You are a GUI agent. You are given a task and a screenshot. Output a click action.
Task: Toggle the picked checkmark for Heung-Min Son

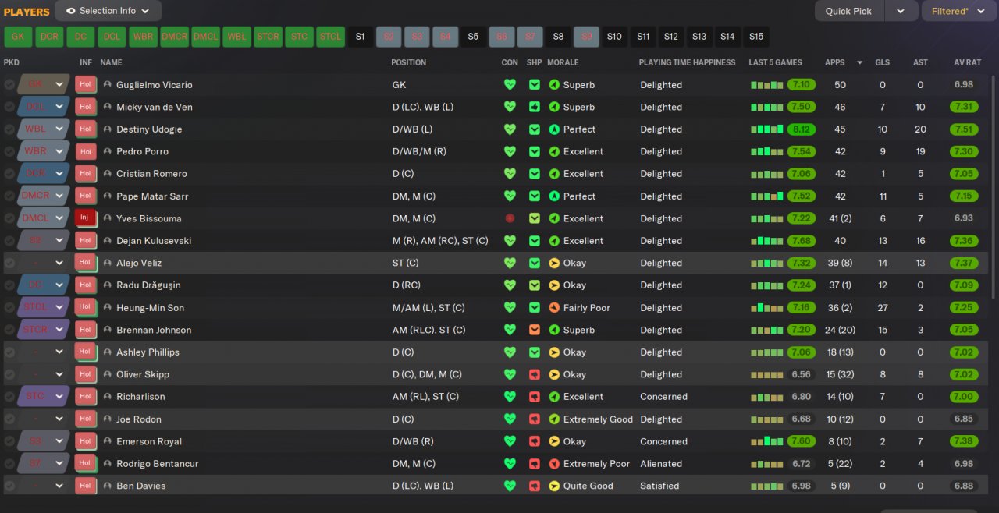tap(9, 307)
